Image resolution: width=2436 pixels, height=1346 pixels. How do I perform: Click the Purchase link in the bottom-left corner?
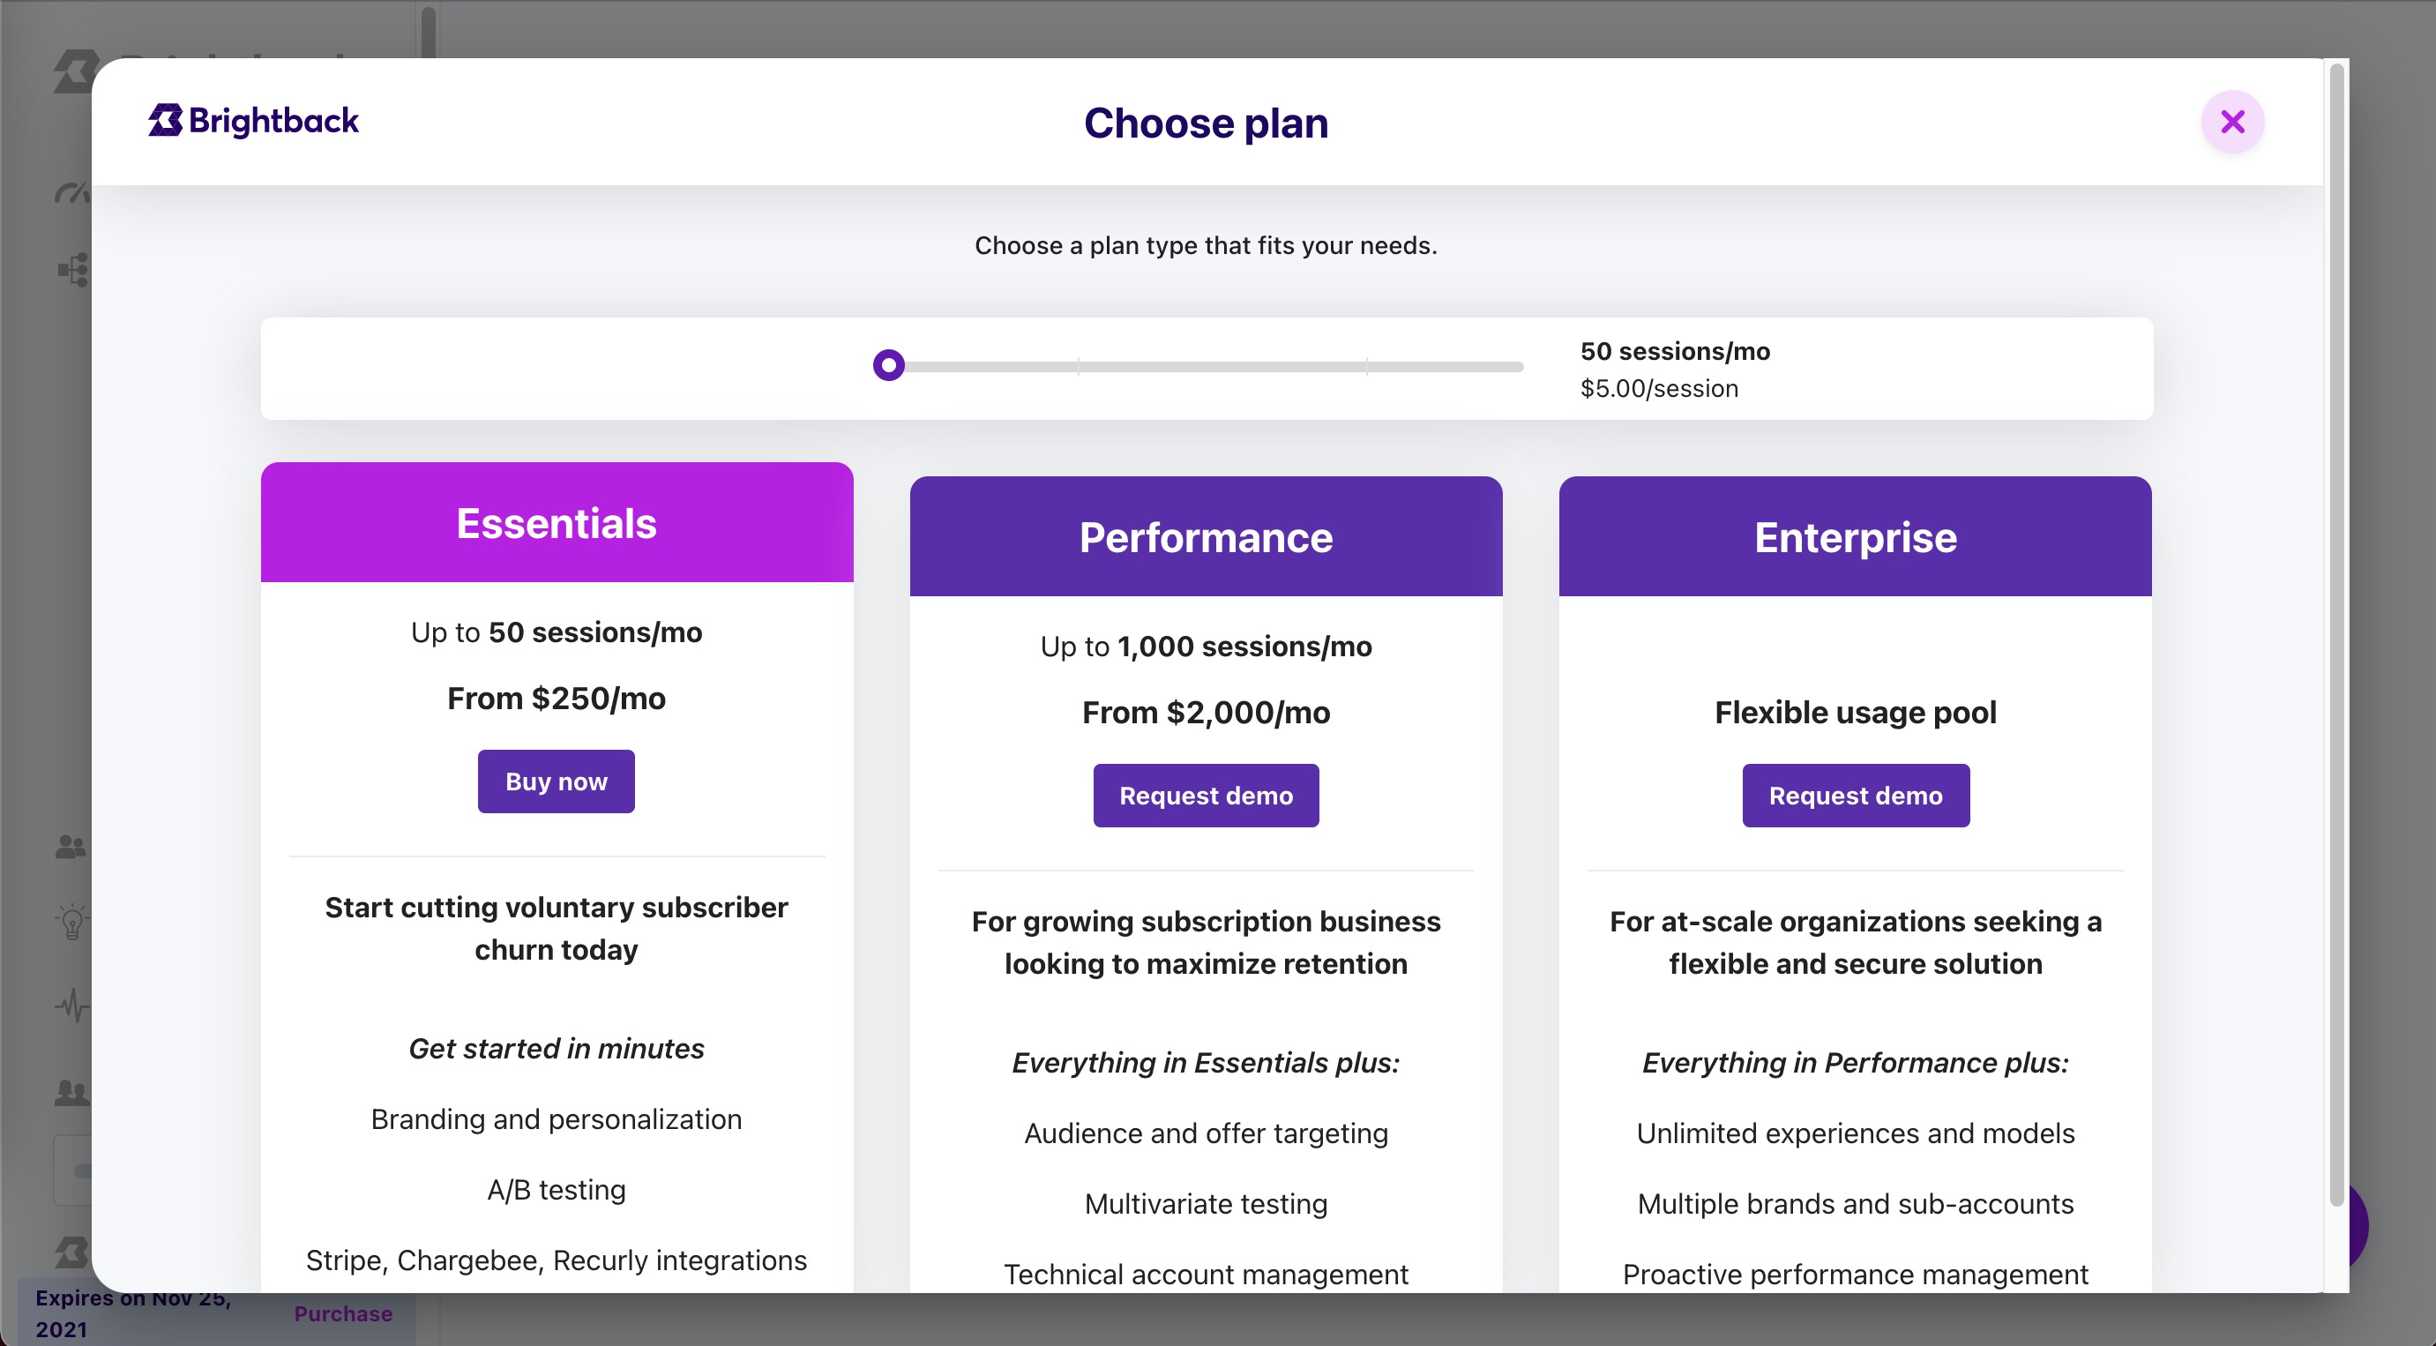[343, 1314]
